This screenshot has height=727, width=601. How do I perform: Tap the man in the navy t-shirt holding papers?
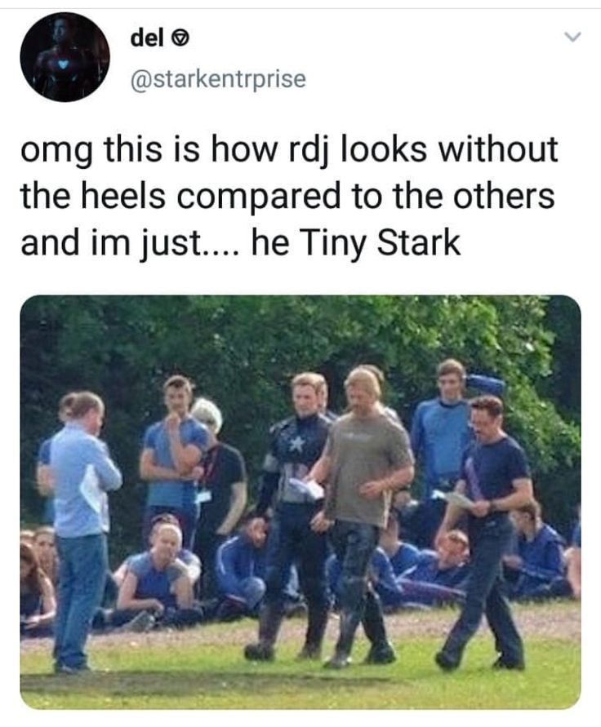(x=485, y=533)
